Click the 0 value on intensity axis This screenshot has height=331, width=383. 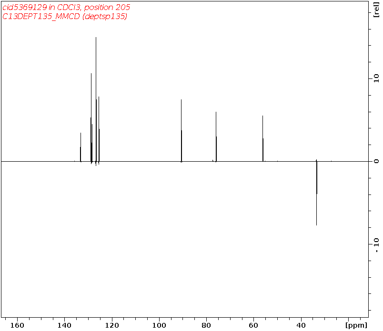[376, 161]
